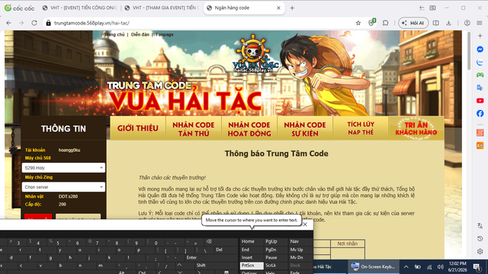Click backspace key on on-screen keyboard
488x274 pixels.
pos(209,241)
